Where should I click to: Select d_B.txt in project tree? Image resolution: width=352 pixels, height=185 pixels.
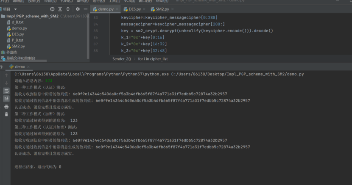pyautogui.click(x=17, y=22)
